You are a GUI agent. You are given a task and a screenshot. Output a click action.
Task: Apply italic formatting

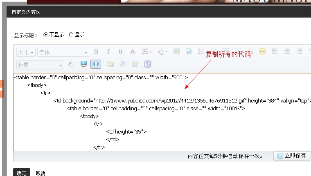108,52
